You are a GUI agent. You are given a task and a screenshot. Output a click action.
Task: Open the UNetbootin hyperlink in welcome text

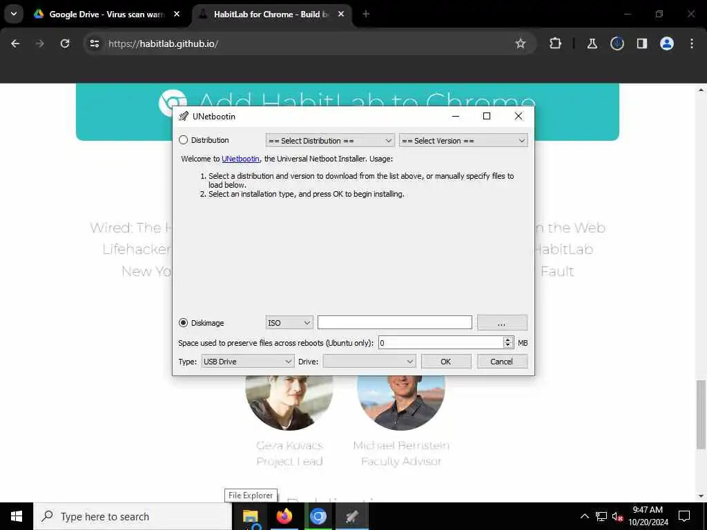tap(240, 159)
